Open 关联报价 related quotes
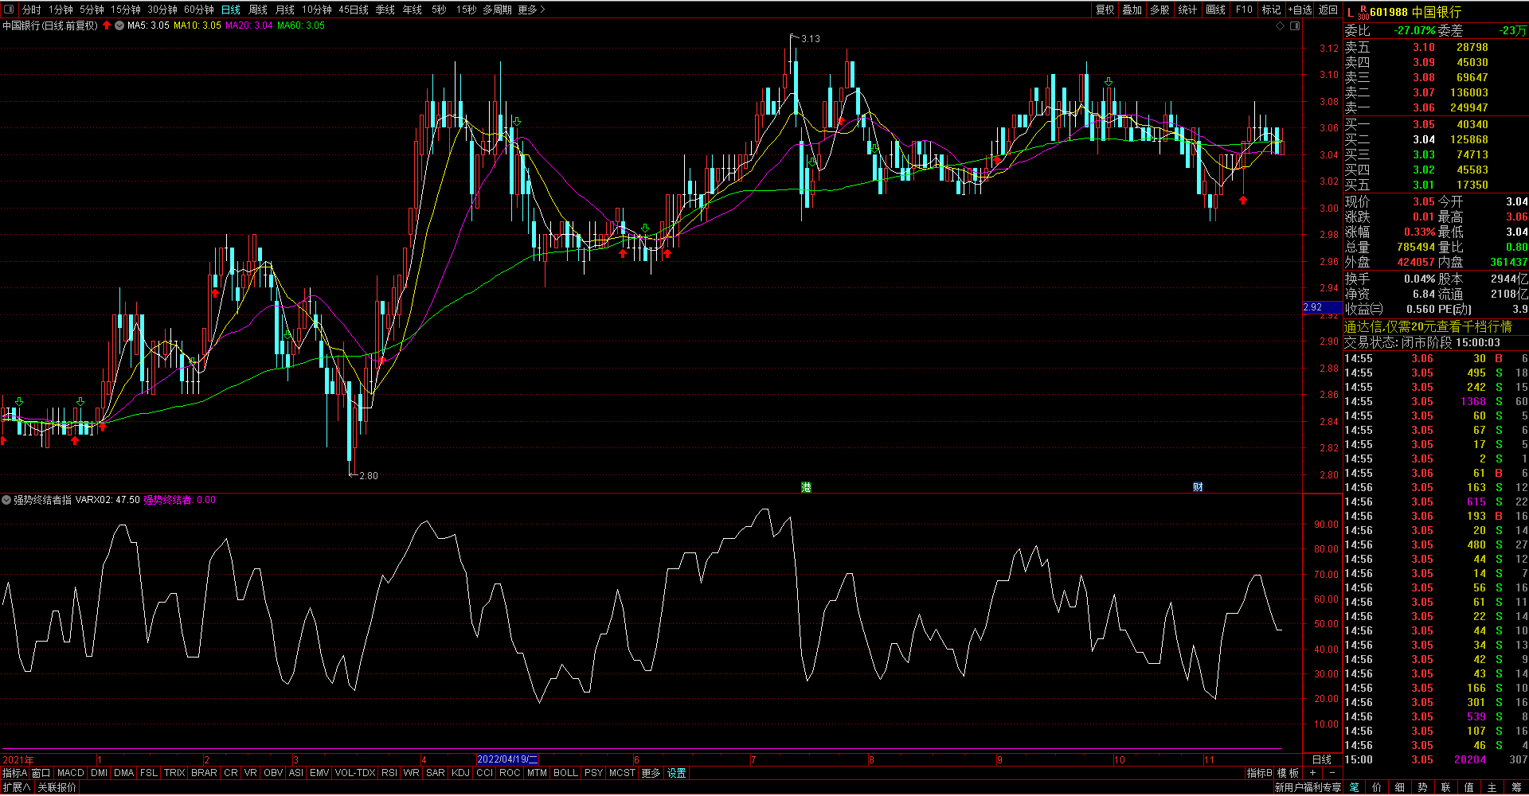 coord(57,787)
